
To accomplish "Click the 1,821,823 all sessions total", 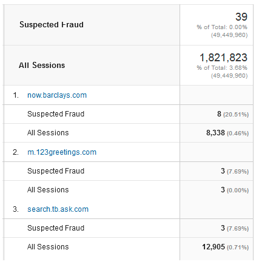I will (223, 58).
